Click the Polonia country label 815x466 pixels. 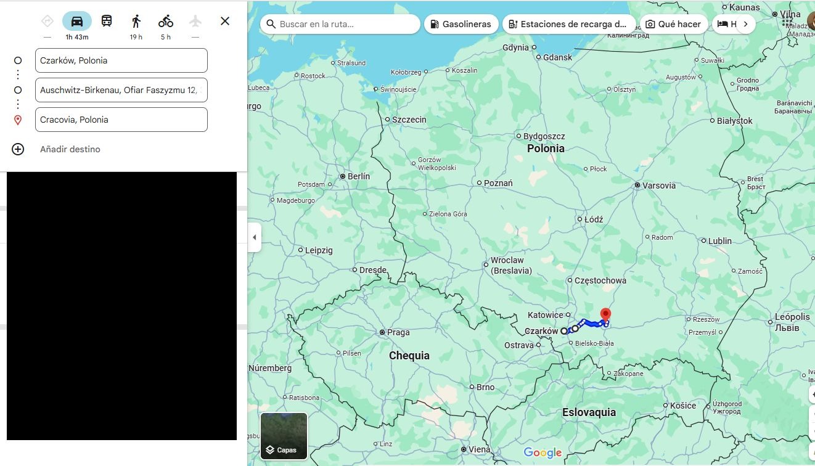point(546,149)
